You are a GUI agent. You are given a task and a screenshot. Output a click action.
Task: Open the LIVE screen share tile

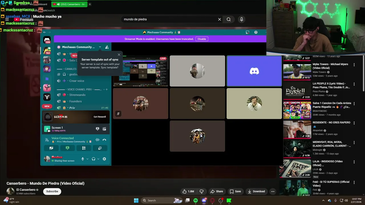[x=140, y=71]
